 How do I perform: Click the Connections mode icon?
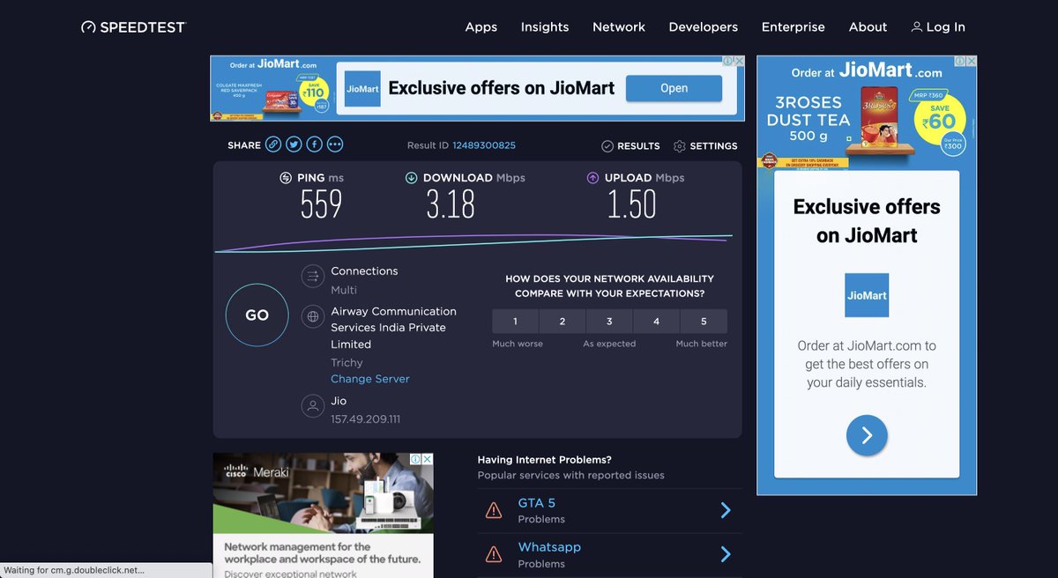pos(313,277)
